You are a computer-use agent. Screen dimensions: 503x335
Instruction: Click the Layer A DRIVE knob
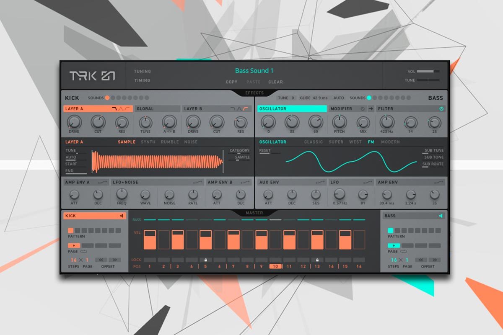tap(74, 122)
